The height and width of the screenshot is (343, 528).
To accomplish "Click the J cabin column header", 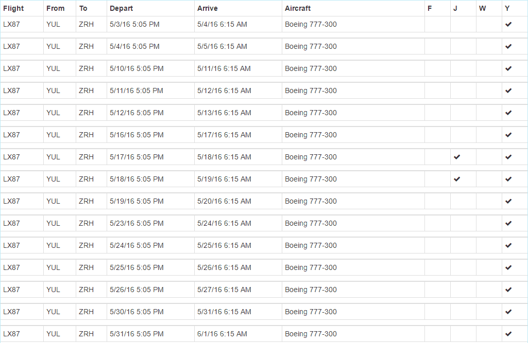I will pos(455,8).
